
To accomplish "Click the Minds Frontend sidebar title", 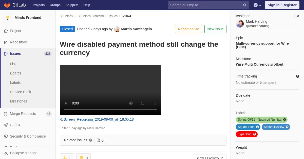I will [28, 18].
